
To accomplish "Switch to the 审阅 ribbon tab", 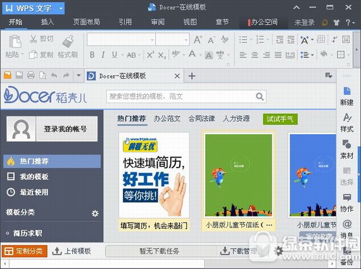I will (158, 22).
